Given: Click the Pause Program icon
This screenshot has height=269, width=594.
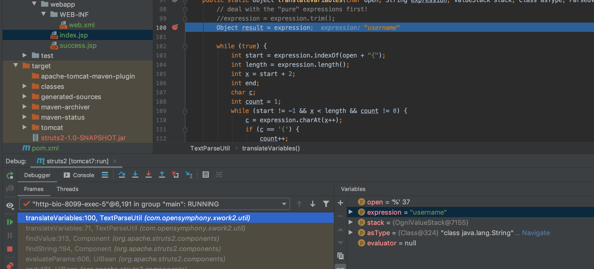Looking at the screenshot, I should [10, 235].
